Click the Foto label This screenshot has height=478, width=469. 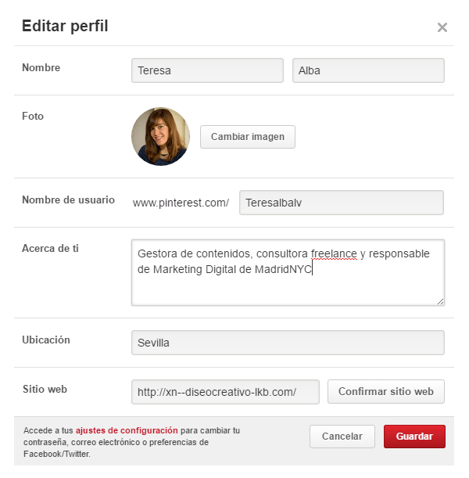tap(33, 116)
